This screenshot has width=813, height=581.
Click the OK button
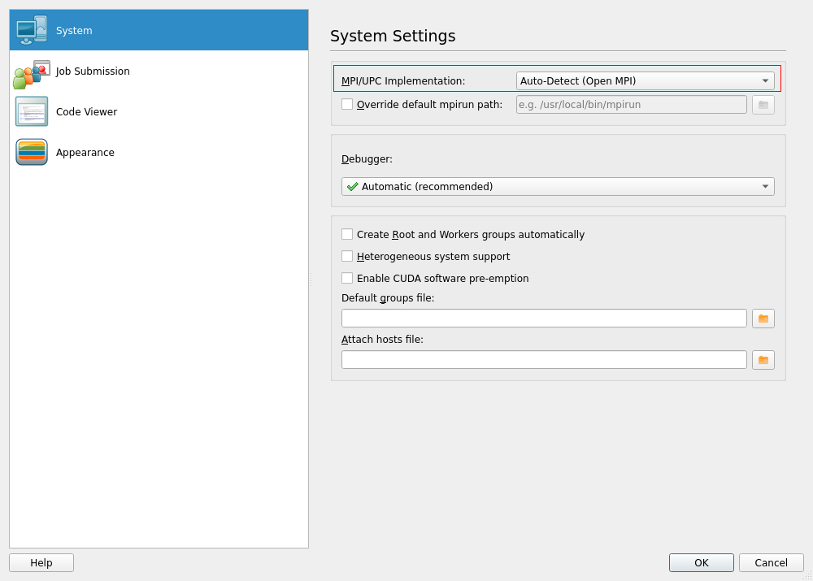coord(701,562)
